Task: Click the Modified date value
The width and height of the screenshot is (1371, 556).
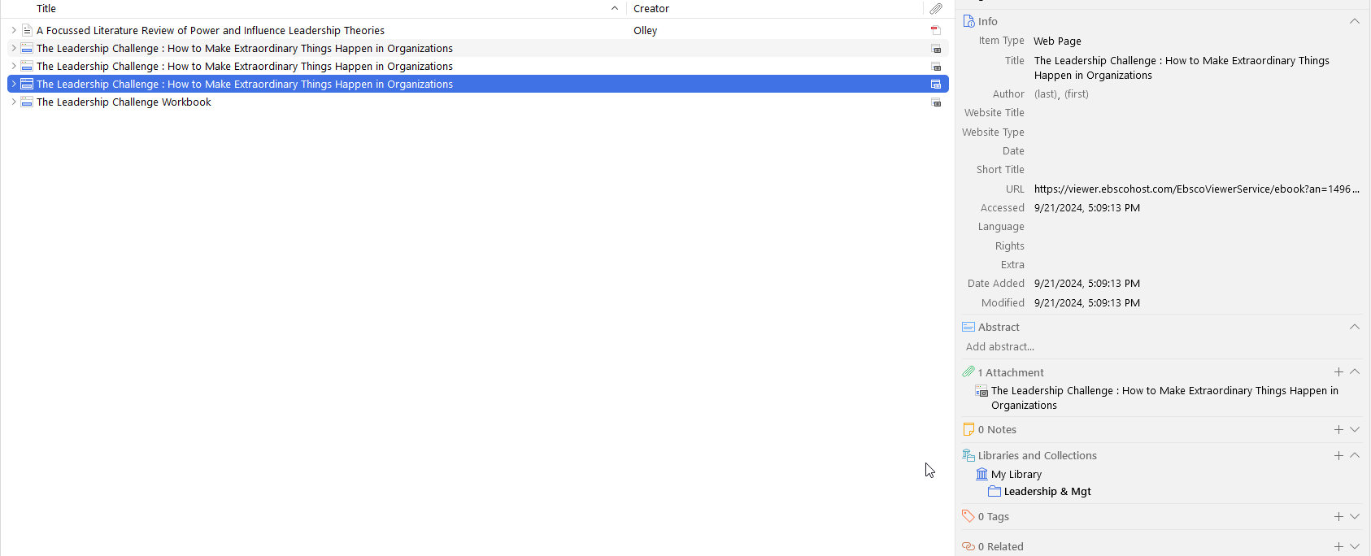Action: (x=1087, y=302)
